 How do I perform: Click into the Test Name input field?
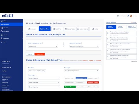(x=37, y=71)
